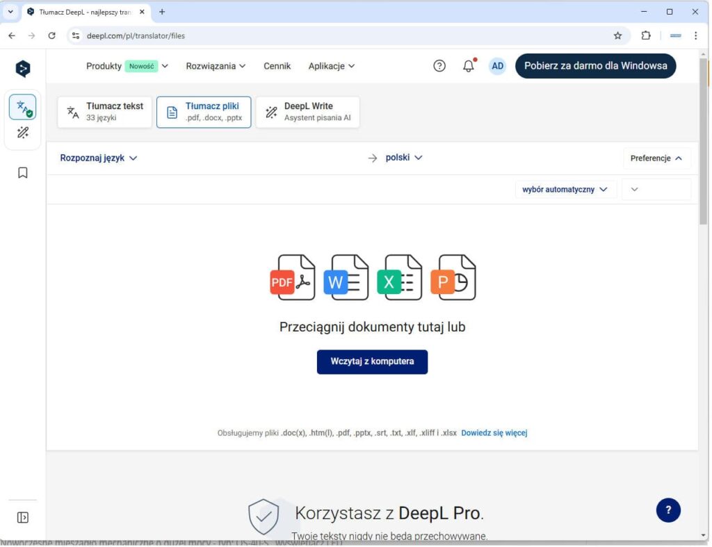Open notifications via the bell icon
The width and height of the screenshot is (712, 547).
click(x=468, y=65)
